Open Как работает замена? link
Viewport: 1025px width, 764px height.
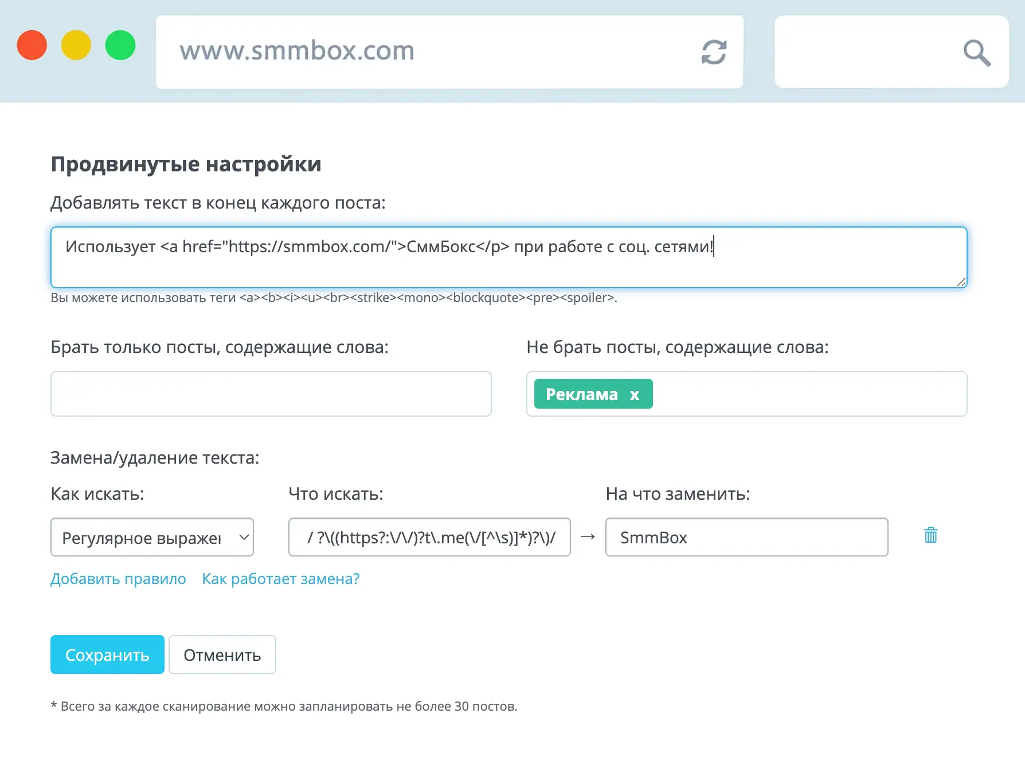coord(280,579)
